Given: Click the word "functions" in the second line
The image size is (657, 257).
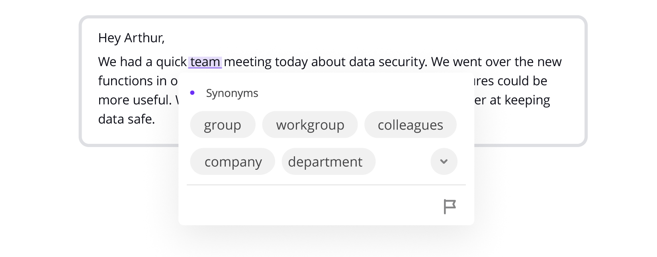Looking at the screenshot, I should tap(126, 81).
